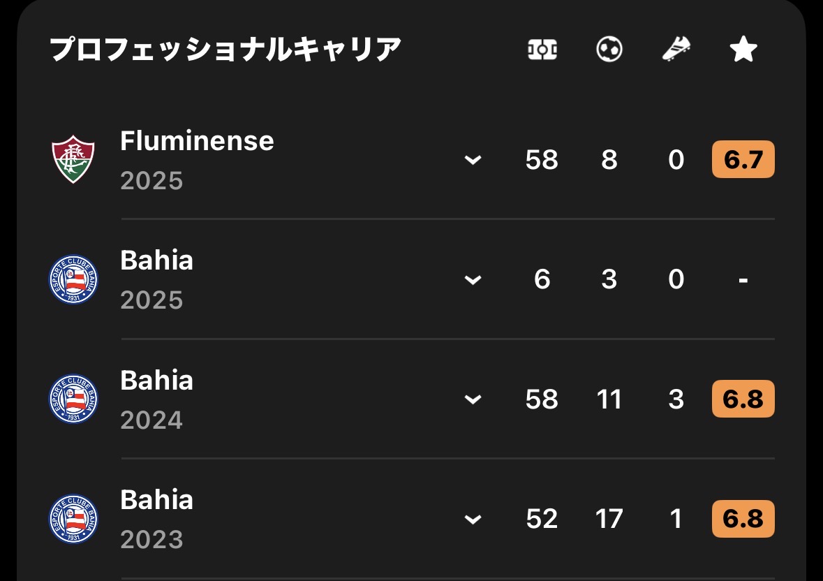
Task: Click the 17 goals value for Bahia 2023
Action: [609, 519]
